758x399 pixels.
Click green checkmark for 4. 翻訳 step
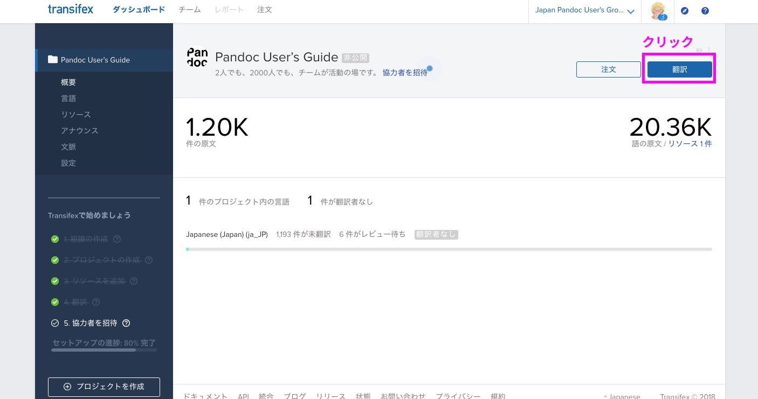click(54, 302)
